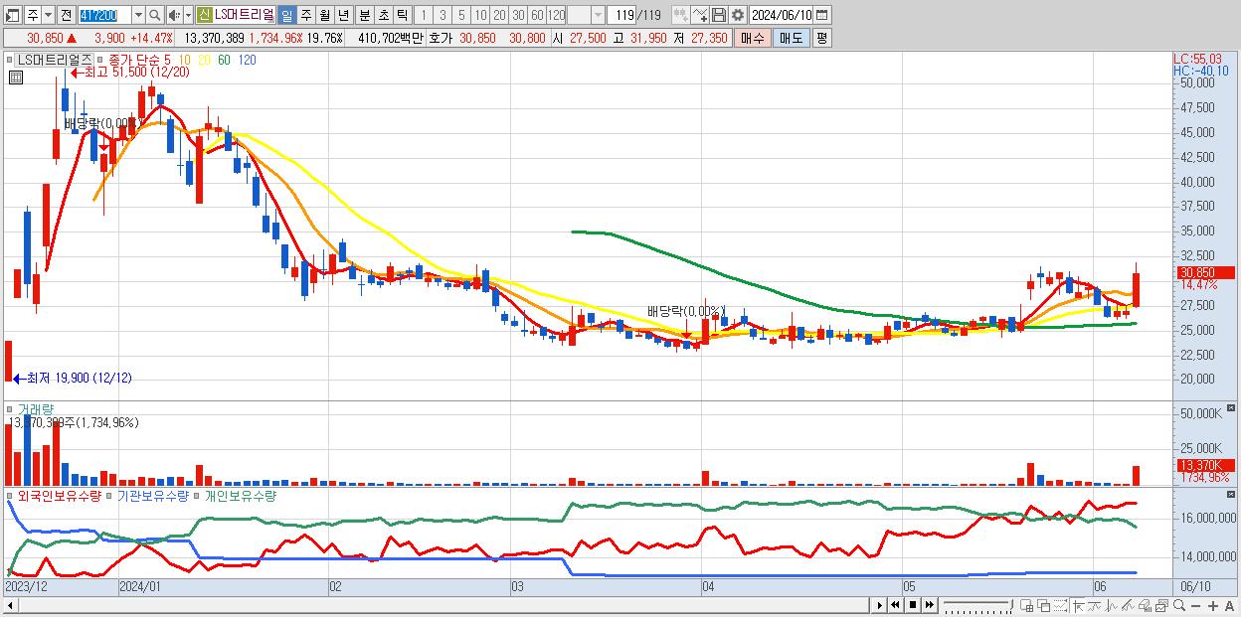The height and width of the screenshot is (617, 1241).
Task: Select the 30 interval preset
Action: click(518, 15)
